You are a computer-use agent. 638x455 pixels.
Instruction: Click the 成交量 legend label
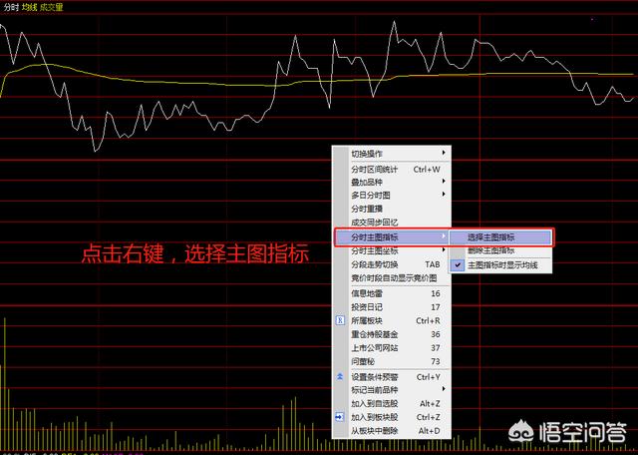point(52,7)
